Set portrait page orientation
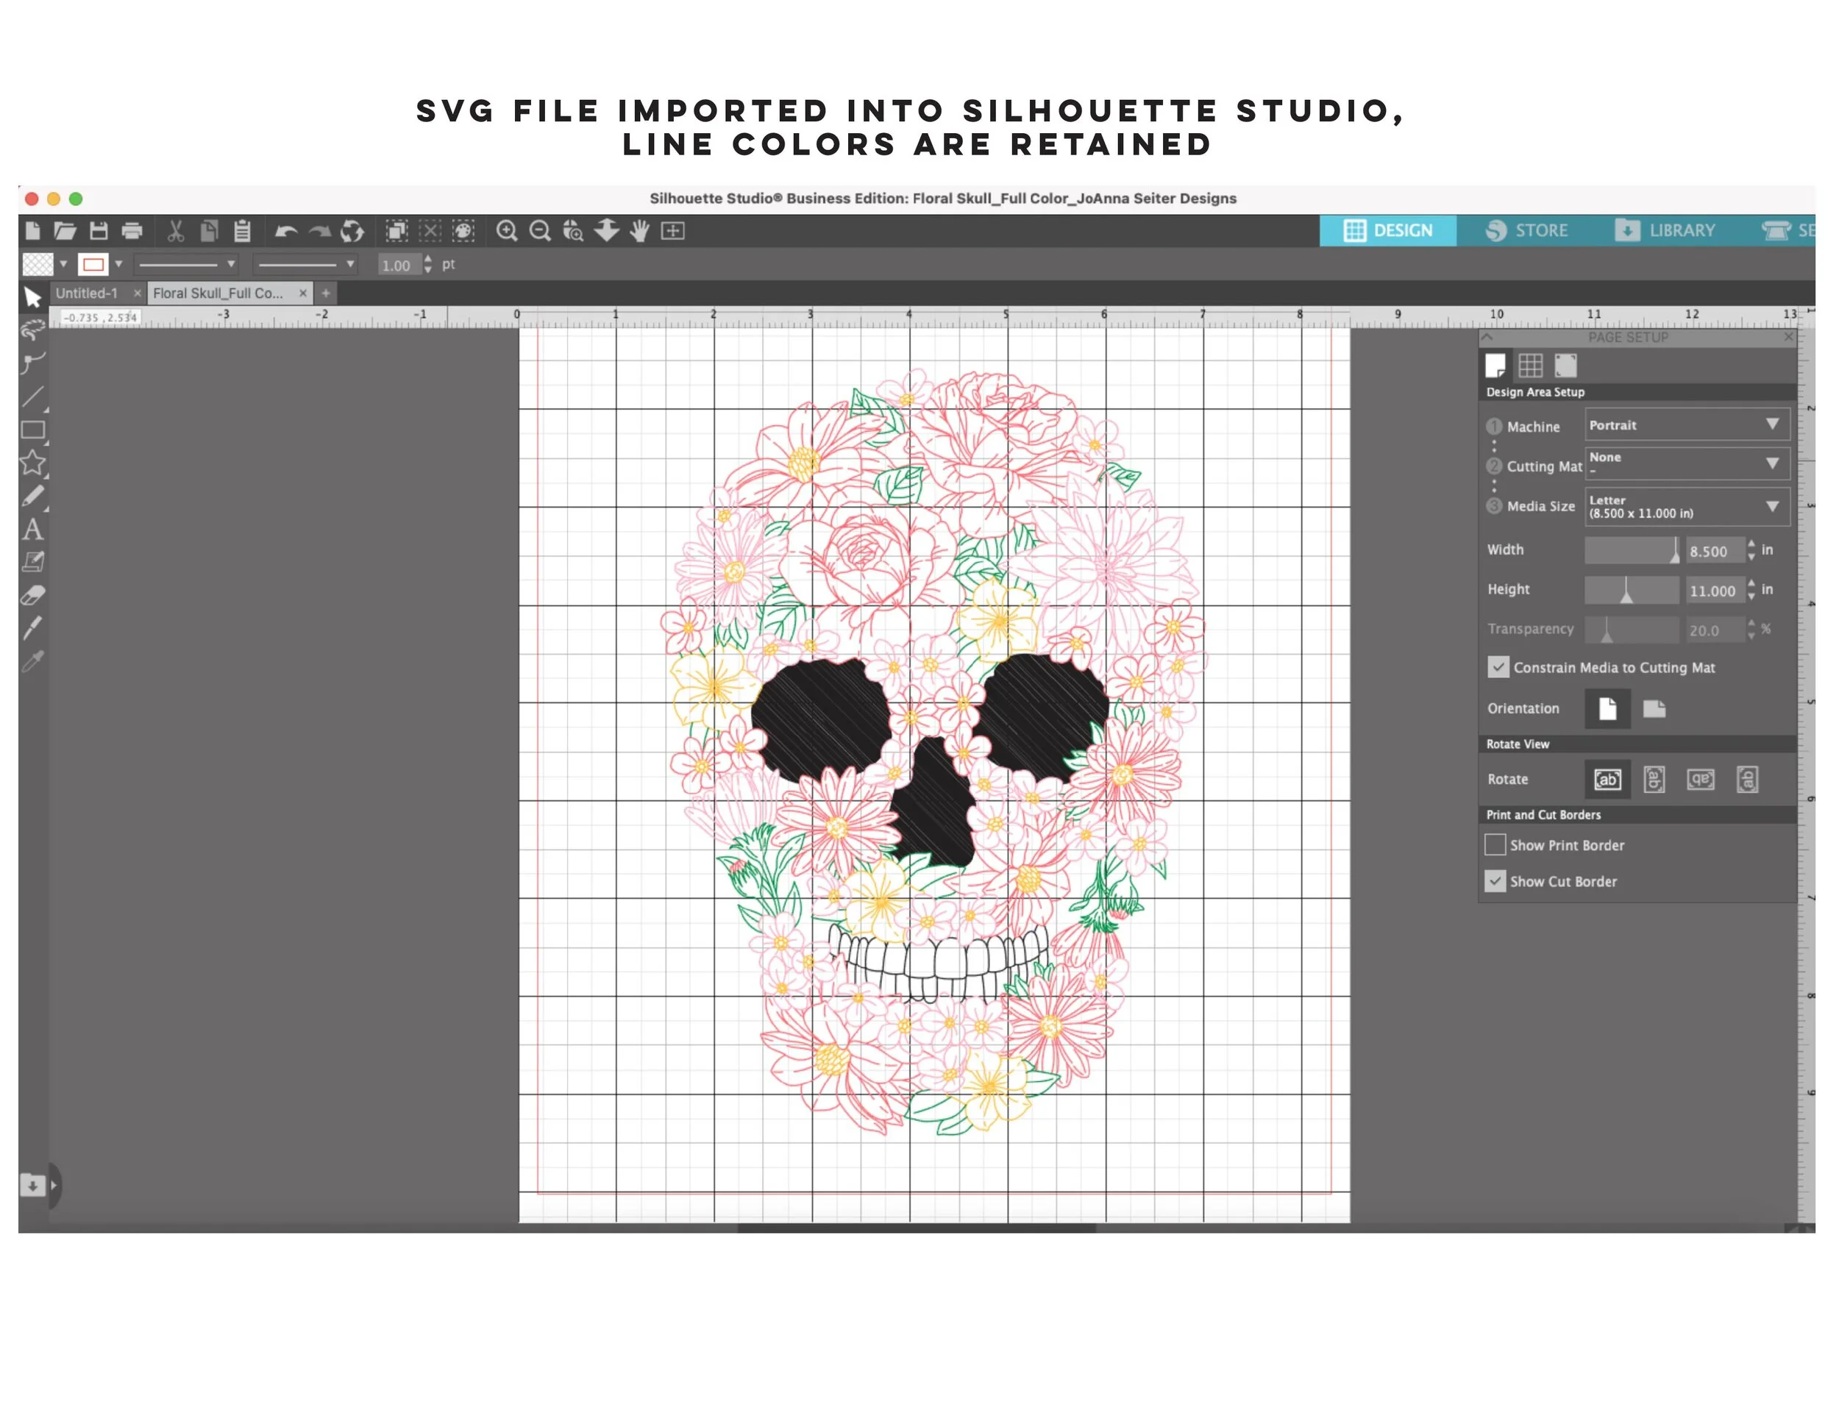Viewport: 1839px width, 1421px height. pos(1607,709)
